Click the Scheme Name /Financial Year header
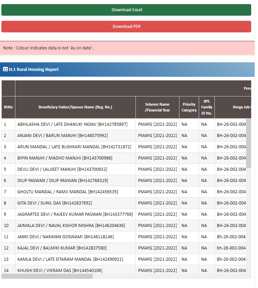This screenshot has height=288, width=258. tap(157, 107)
